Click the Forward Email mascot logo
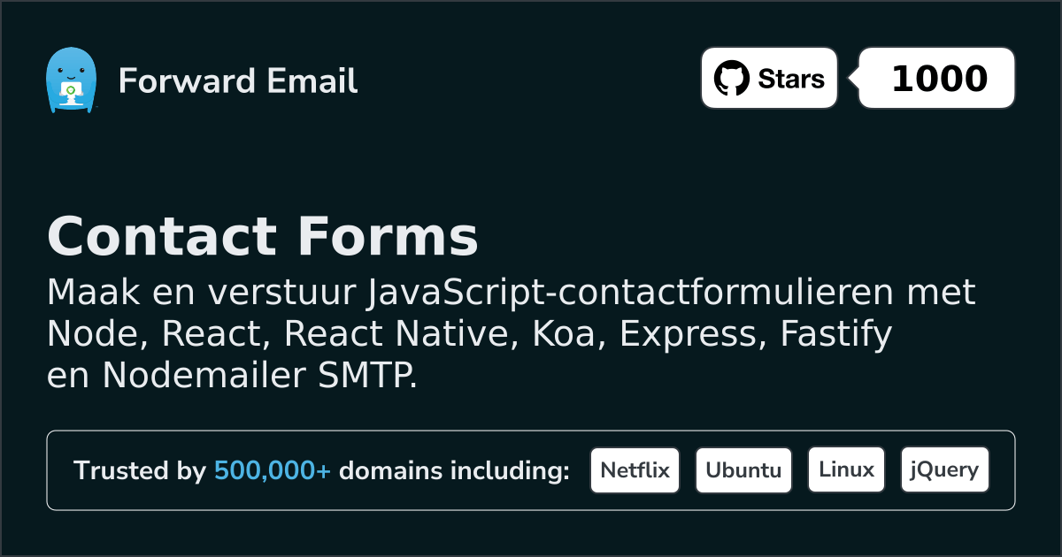 coord(71,80)
